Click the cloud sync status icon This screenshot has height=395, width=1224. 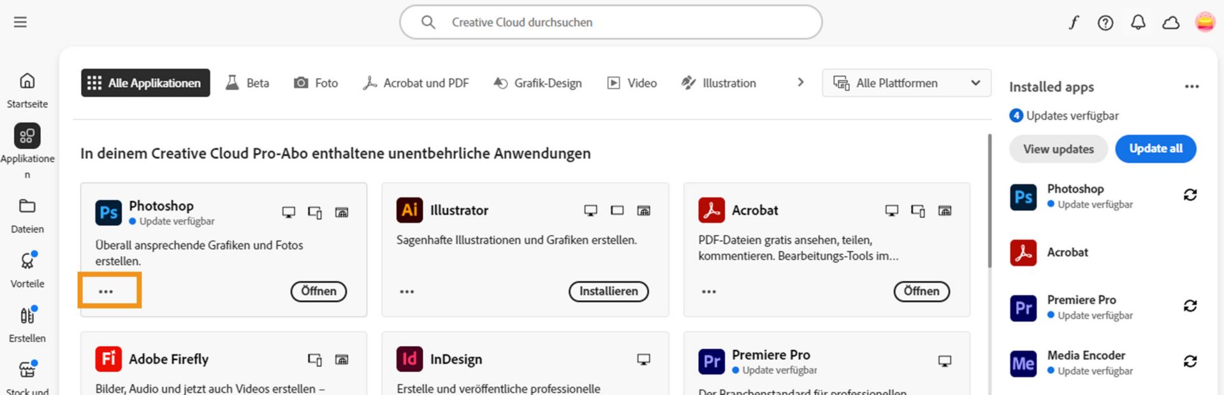[x=1170, y=23]
